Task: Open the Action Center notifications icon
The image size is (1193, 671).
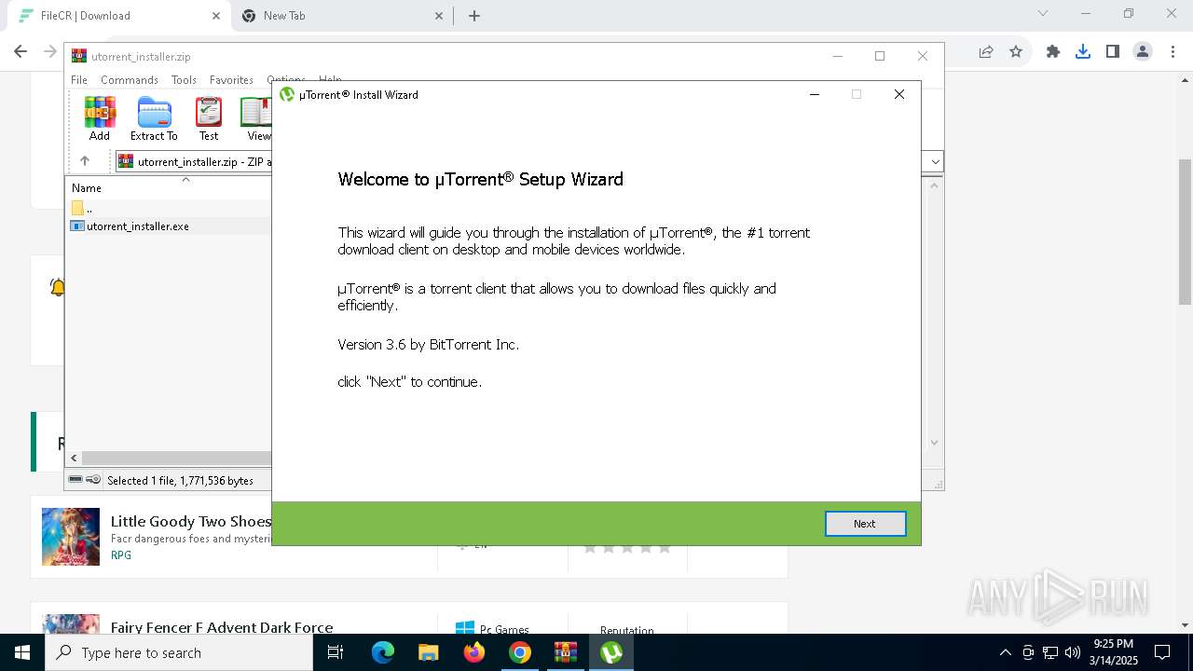Action: tap(1162, 652)
